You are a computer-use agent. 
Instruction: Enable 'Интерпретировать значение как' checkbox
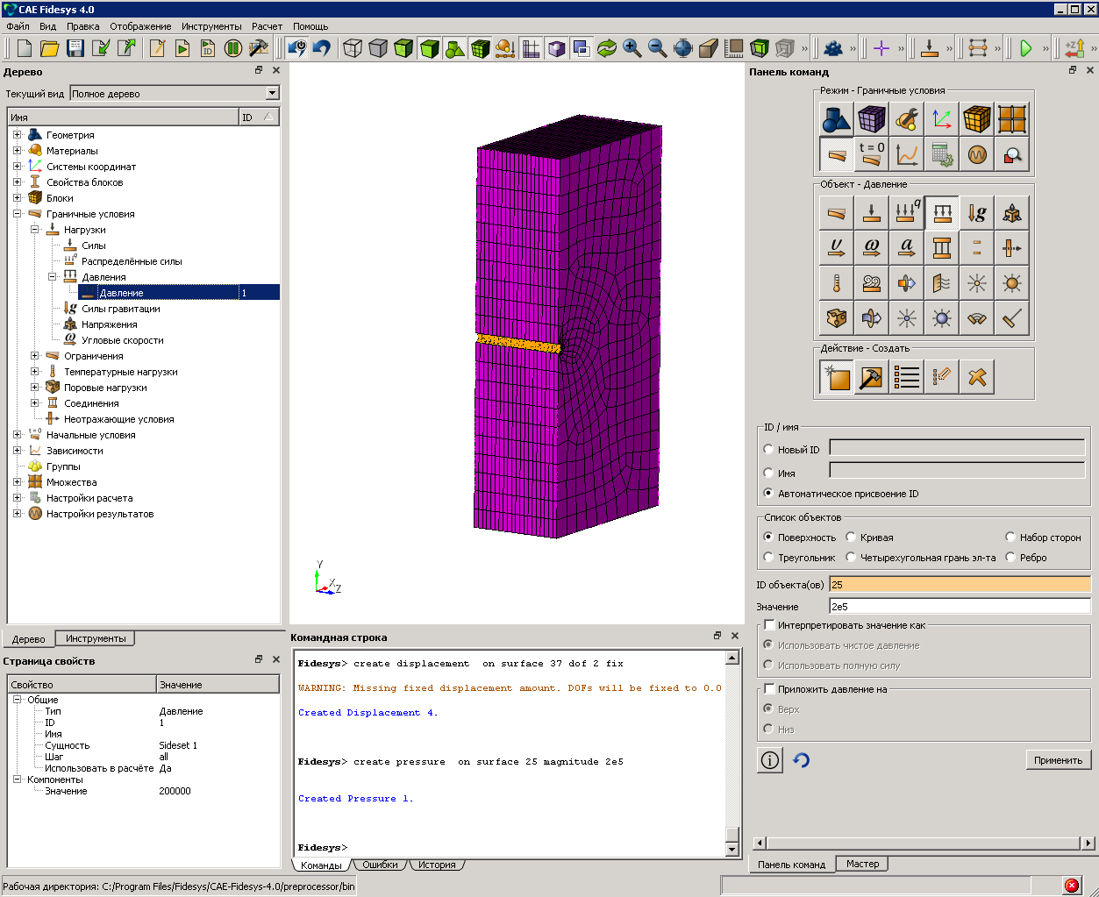click(769, 624)
